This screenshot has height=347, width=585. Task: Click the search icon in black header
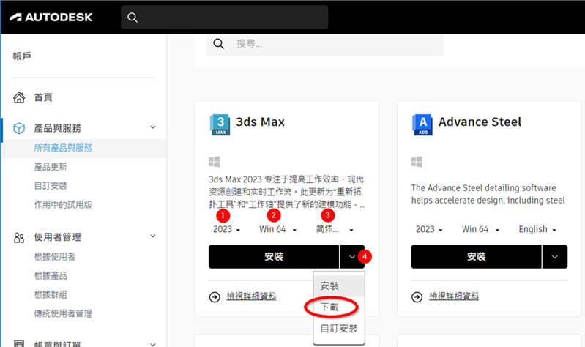tap(132, 17)
